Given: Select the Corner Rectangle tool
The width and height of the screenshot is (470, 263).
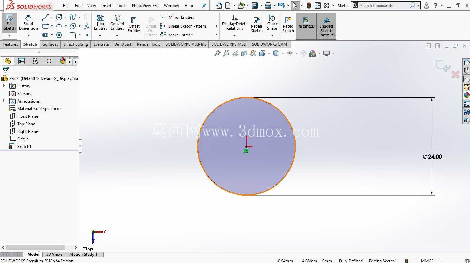Looking at the screenshot, I should (x=45, y=26).
